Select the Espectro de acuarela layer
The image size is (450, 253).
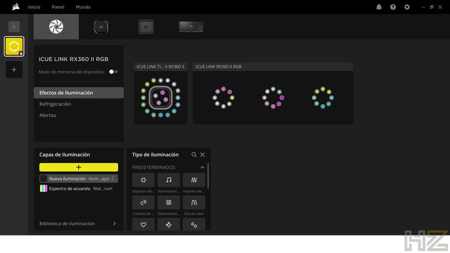coord(79,189)
